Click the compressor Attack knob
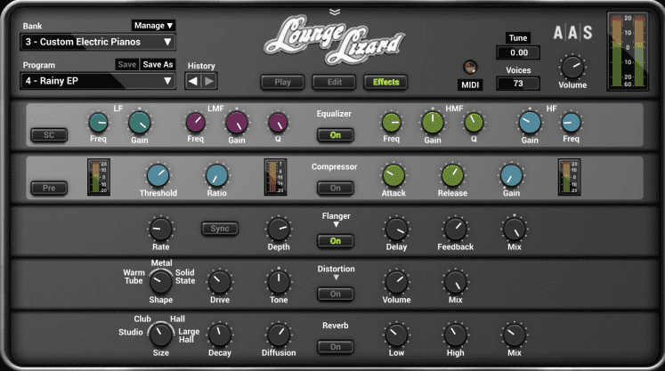This screenshot has width=665, height=371. 393,175
